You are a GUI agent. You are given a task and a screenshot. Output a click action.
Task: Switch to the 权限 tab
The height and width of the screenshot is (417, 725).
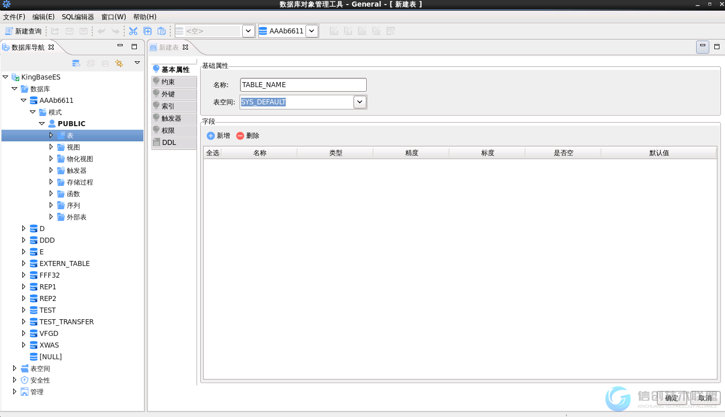(x=174, y=130)
